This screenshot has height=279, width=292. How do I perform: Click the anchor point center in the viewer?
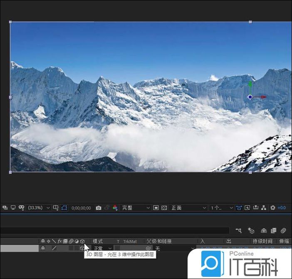(x=250, y=97)
